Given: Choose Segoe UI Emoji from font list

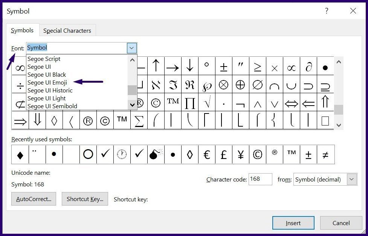Looking at the screenshot, I should [47, 82].
